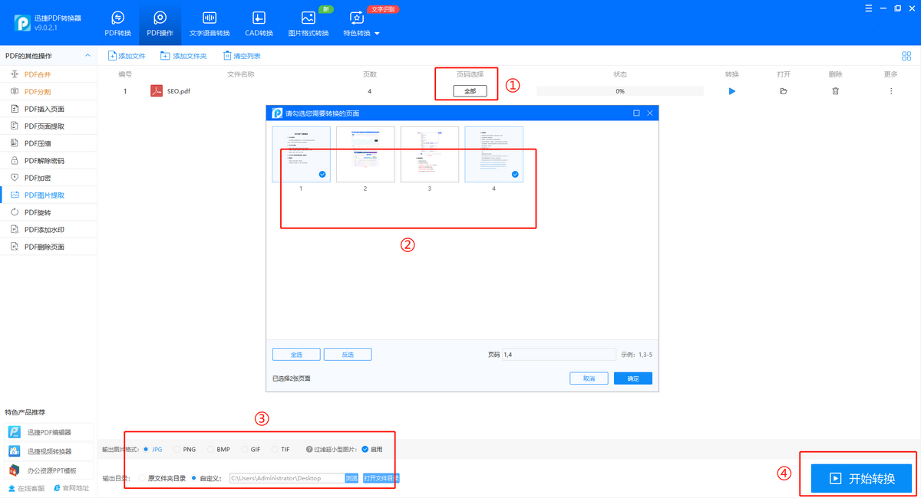The width and height of the screenshot is (921, 498).
Task: Click 添加文件夹 toolbar button
Action: click(183, 56)
